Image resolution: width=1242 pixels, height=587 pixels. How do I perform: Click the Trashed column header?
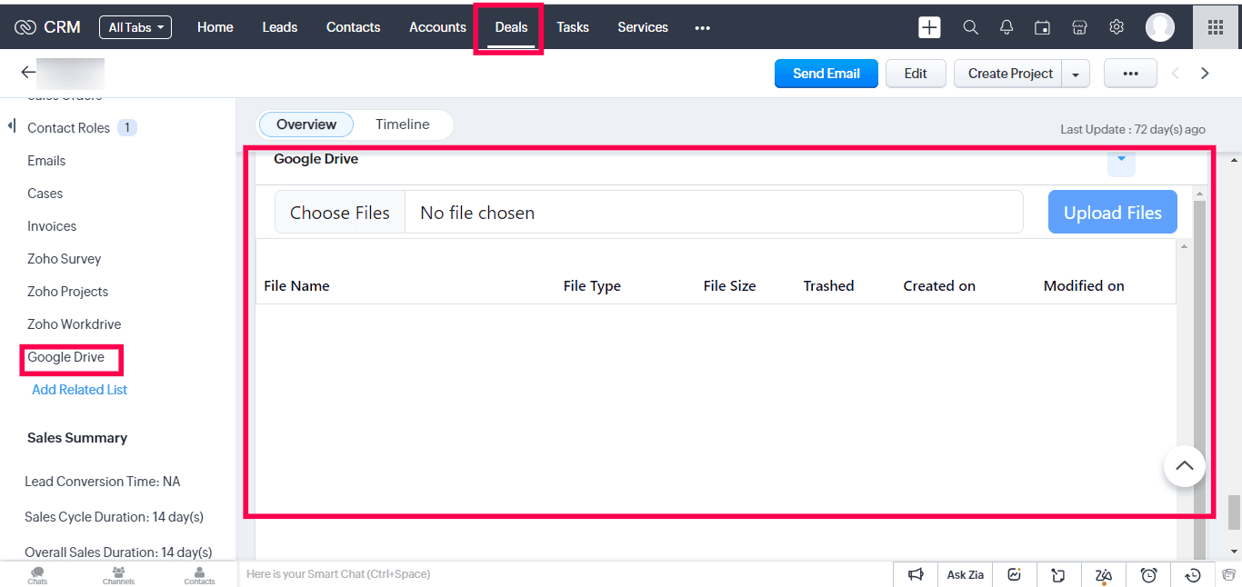pyautogui.click(x=829, y=285)
